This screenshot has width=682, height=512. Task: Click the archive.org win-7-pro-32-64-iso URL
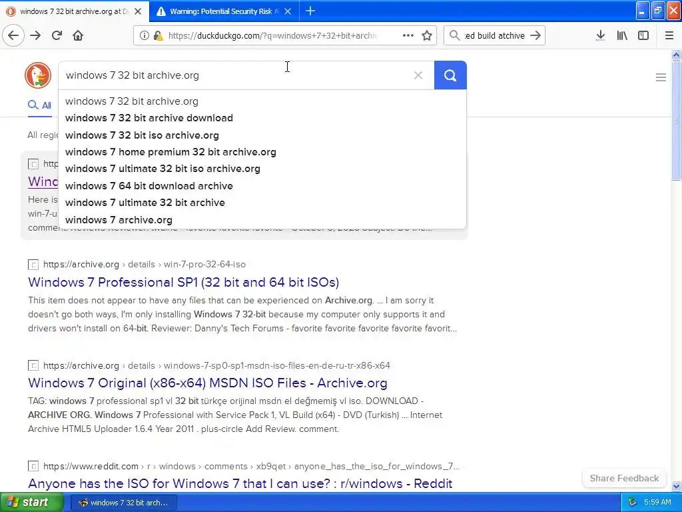[145, 264]
